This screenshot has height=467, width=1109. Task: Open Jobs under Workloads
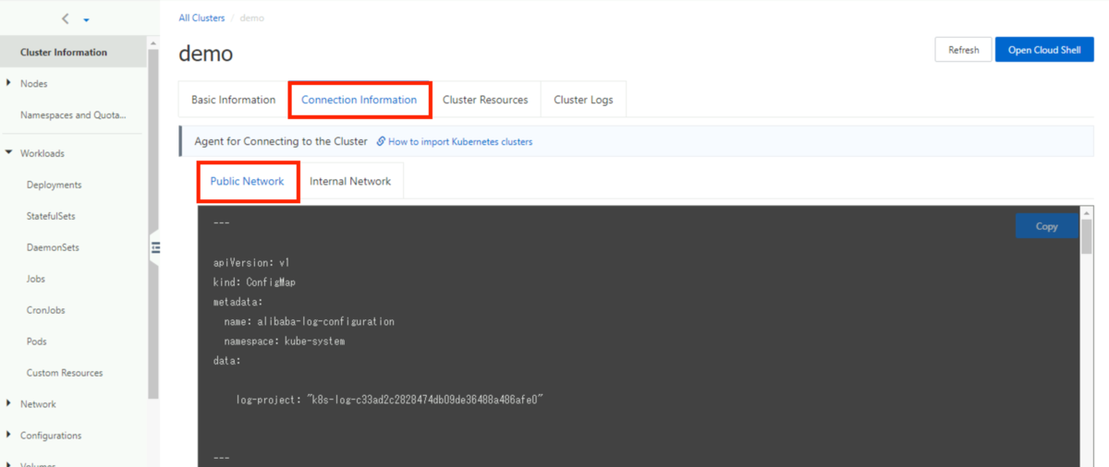coord(36,279)
